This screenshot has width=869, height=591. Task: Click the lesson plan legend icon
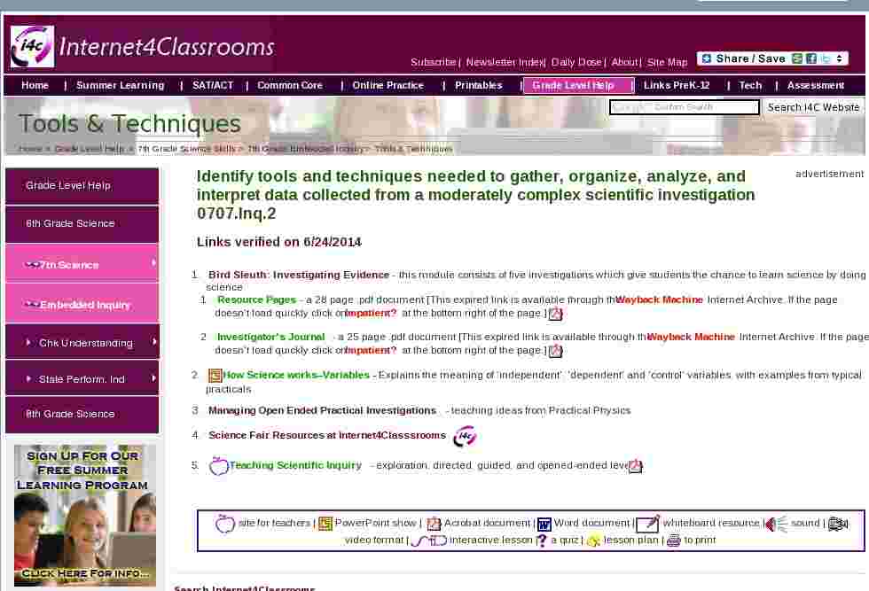tap(593, 540)
